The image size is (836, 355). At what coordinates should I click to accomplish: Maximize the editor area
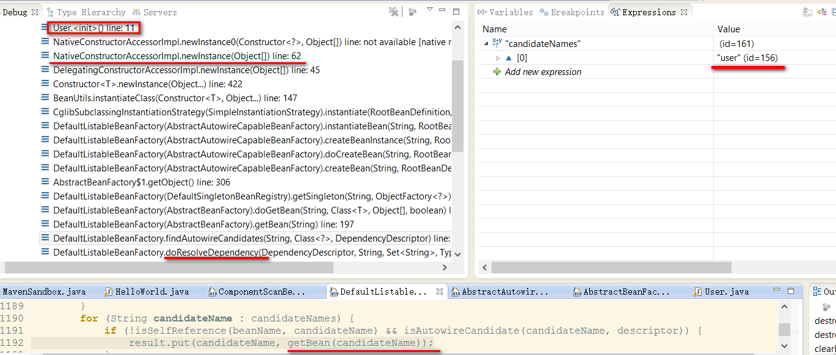(791, 292)
